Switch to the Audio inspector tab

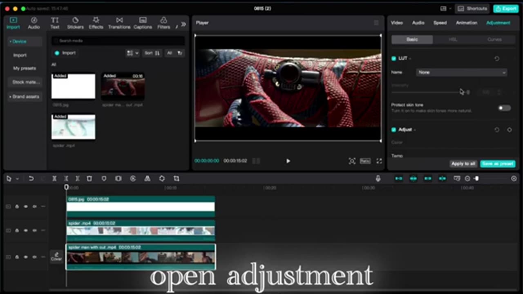point(418,23)
